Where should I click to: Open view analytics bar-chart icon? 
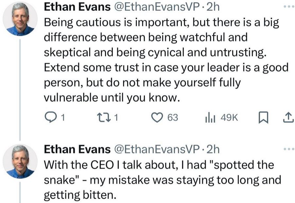(x=210, y=117)
